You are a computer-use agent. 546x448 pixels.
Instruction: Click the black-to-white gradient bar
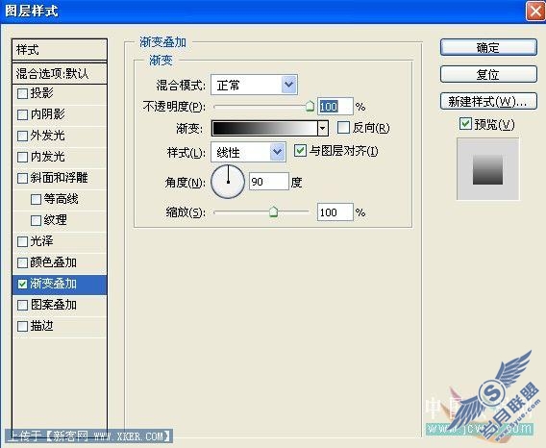(264, 128)
